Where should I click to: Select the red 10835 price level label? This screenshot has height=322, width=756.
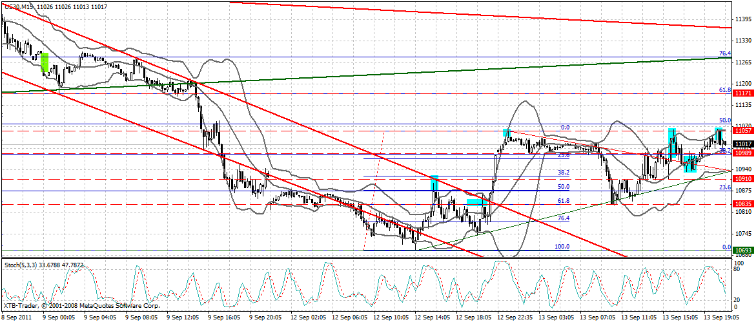(x=743, y=204)
